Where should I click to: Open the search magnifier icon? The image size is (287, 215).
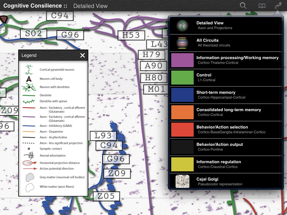tap(243, 6)
